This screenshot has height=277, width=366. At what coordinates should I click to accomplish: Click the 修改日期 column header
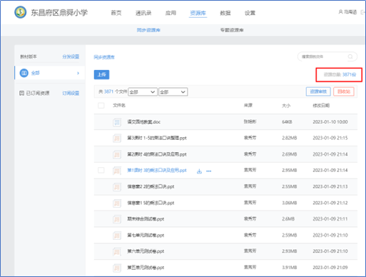(x=321, y=106)
